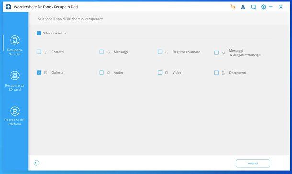Check the Documenti checkbox
Viewport: 292px width, 174px height.
click(216, 73)
